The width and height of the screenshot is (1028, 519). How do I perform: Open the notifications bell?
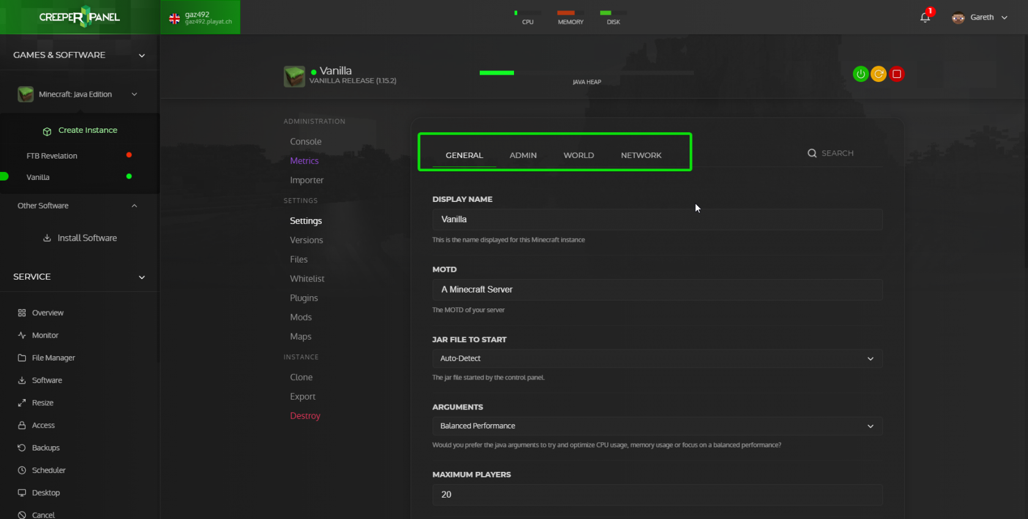point(925,17)
